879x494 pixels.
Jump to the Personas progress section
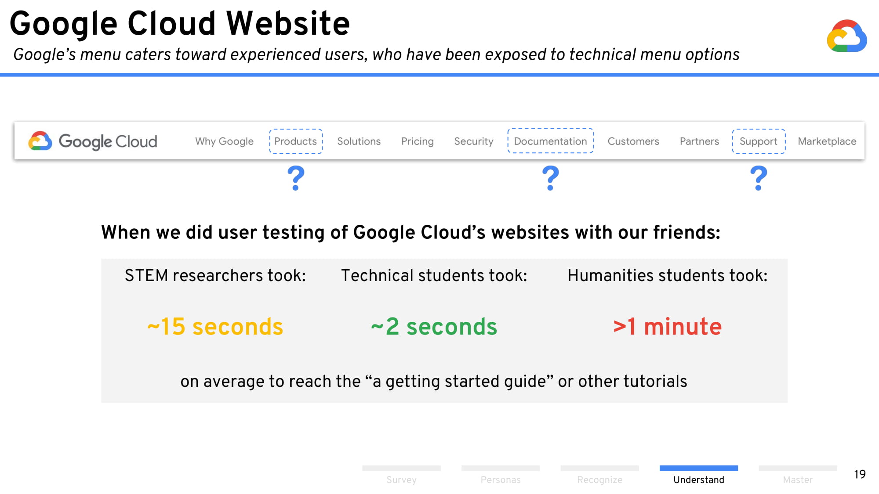(x=500, y=476)
